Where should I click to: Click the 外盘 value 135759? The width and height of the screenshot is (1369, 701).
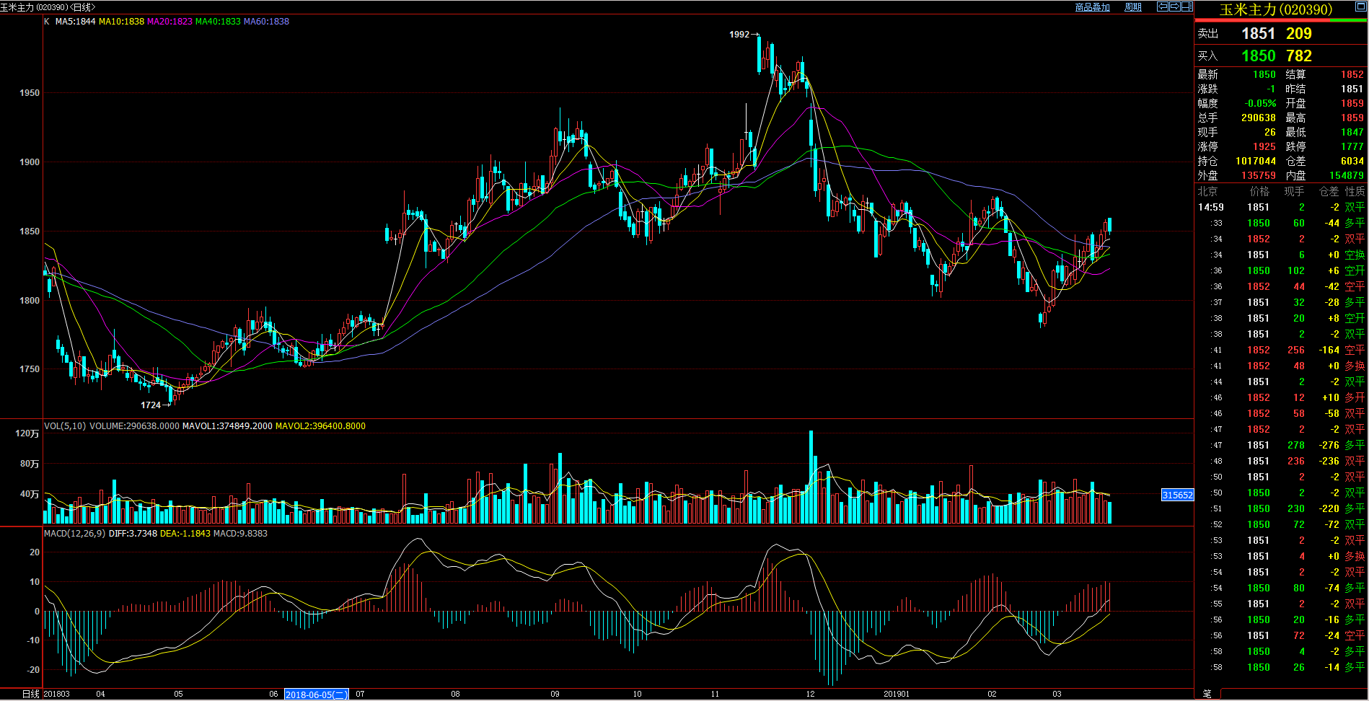[1258, 176]
